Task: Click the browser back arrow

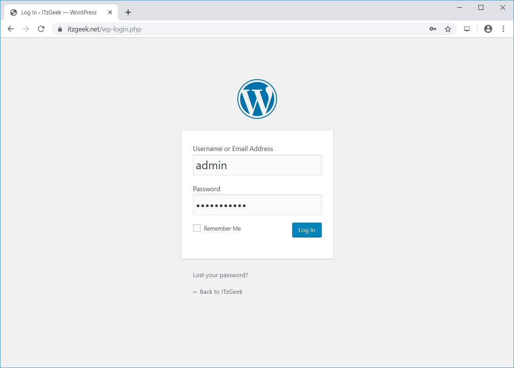Action: pos(11,29)
